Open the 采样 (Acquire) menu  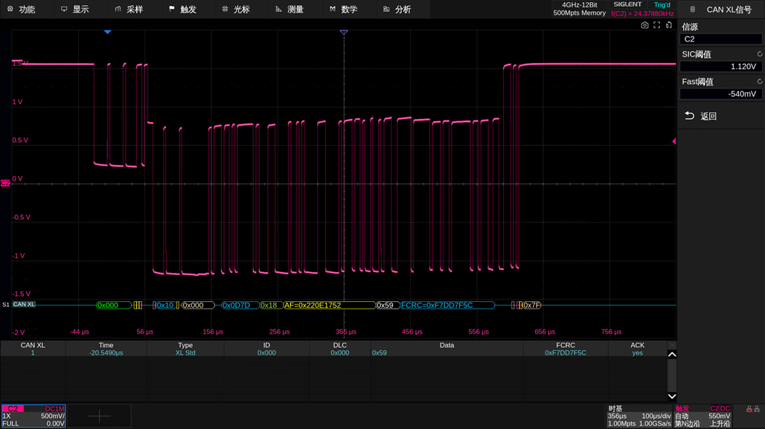129,9
